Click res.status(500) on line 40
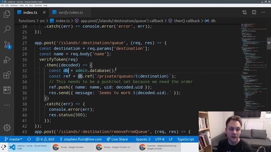The image size is (271, 152). point(68,115)
